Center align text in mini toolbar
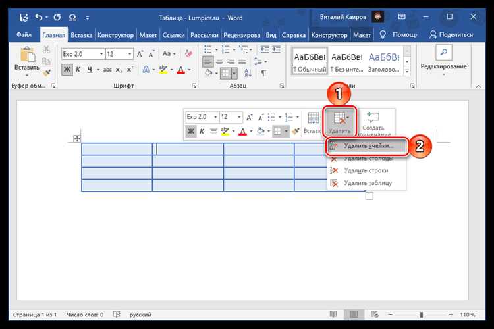 tap(213, 131)
